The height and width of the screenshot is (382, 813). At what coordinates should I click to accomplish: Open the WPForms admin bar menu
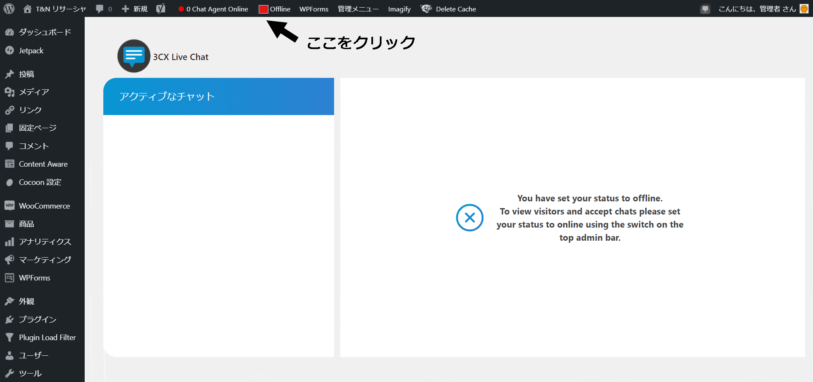[314, 9]
